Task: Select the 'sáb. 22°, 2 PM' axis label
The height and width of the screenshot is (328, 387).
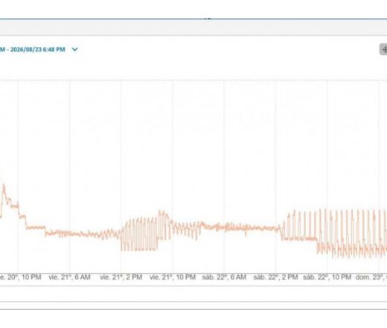Action: pyautogui.click(x=275, y=277)
